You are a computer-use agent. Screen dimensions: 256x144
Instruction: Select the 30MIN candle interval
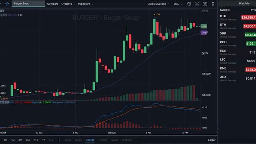click(90, 140)
